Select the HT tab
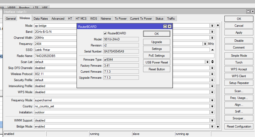The height and width of the screenshot is (137, 255). (70, 19)
